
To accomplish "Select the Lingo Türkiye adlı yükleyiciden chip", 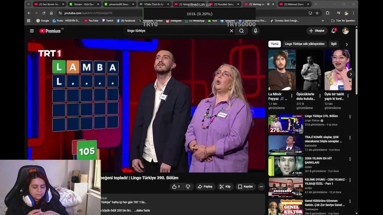I will [304, 44].
